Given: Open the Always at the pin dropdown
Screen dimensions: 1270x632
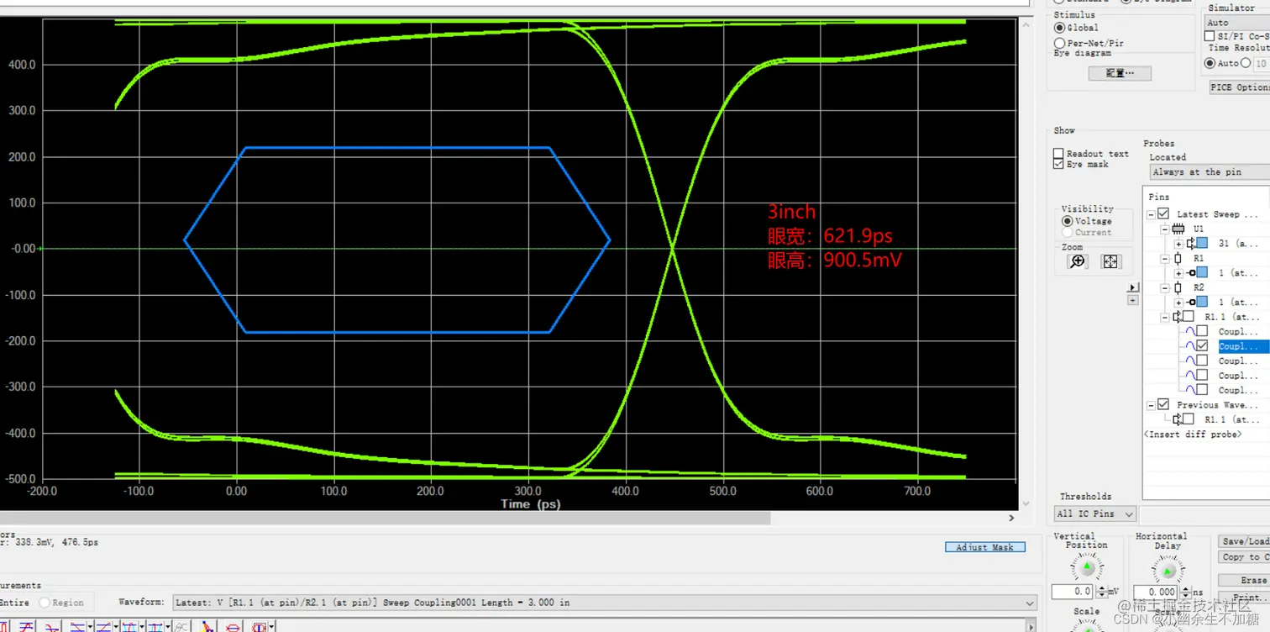Looking at the screenshot, I should (x=1210, y=171).
